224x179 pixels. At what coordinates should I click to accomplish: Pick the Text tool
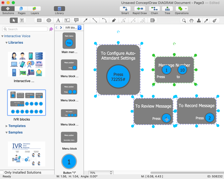coord(58,20)
